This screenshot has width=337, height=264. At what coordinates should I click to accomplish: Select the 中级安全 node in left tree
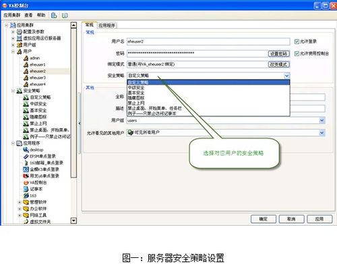click(x=38, y=104)
